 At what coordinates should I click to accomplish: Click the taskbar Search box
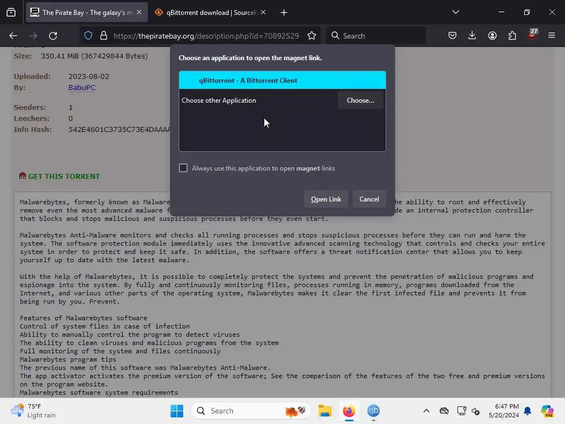pyautogui.click(x=251, y=411)
